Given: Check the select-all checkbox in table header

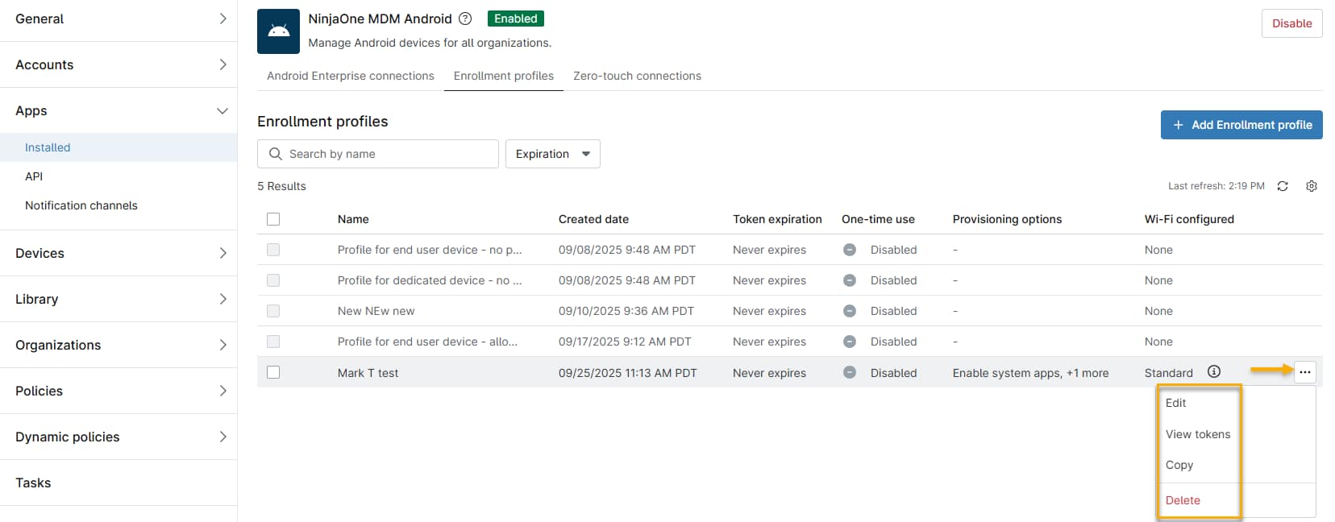Looking at the screenshot, I should 273,219.
